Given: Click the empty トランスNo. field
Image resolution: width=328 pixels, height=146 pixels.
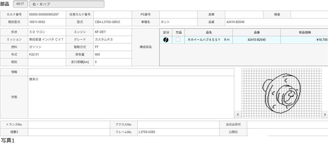Looking at the screenshot, I should pyautogui.click(x=69, y=125).
